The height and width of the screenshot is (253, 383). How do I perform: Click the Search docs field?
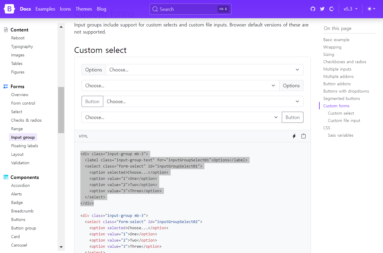[190, 9]
